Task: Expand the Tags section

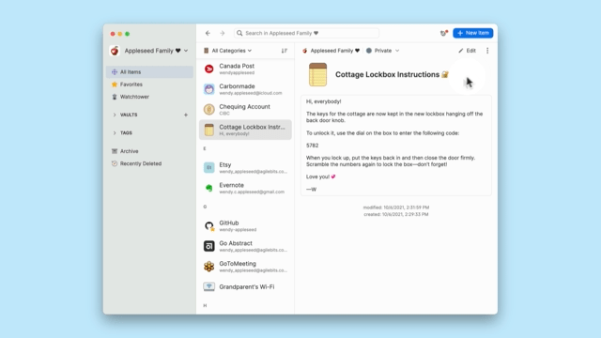Action: click(x=115, y=133)
